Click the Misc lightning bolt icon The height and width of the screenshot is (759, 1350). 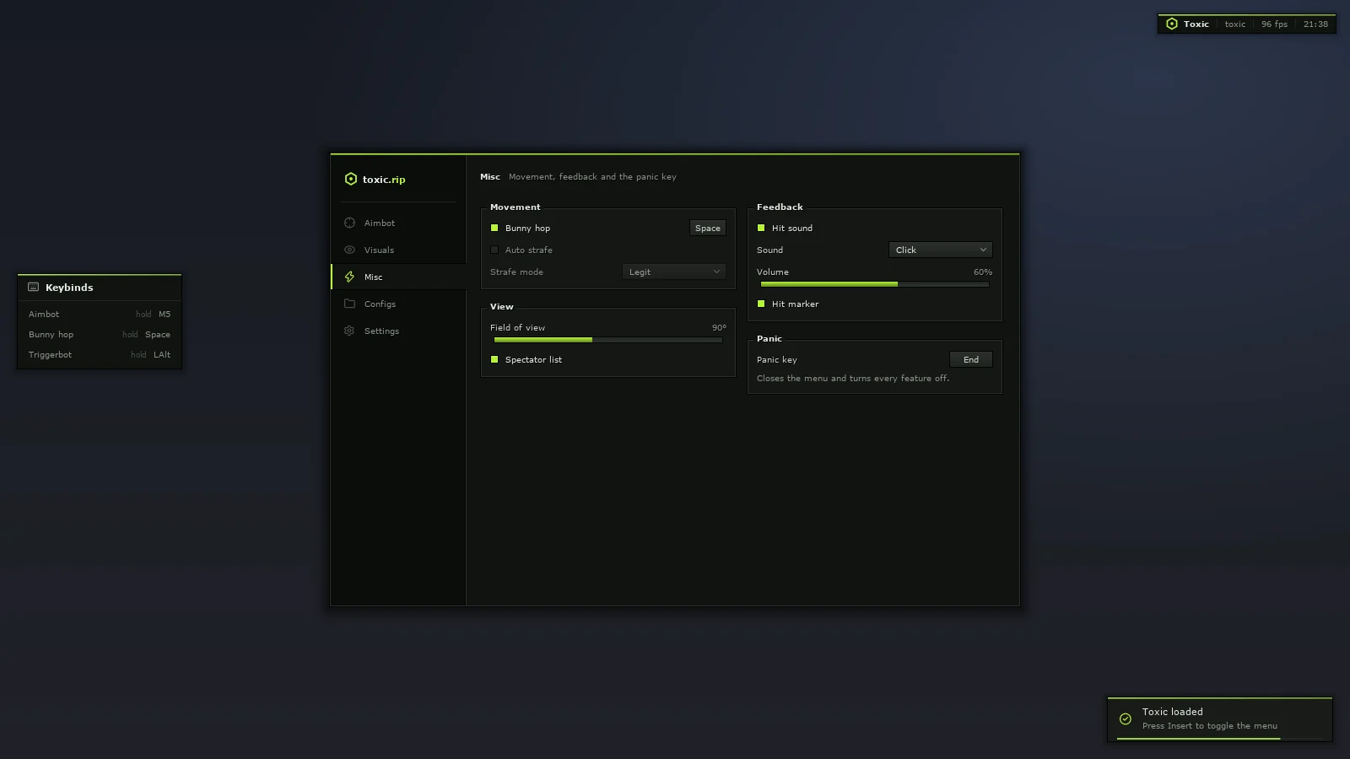(x=349, y=277)
